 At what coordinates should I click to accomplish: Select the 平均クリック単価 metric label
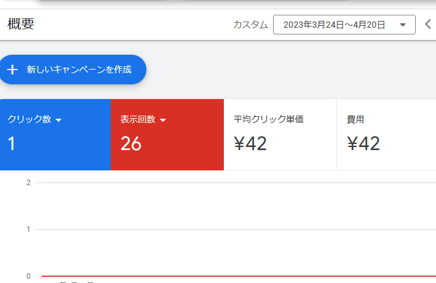click(x=269, y=119)
